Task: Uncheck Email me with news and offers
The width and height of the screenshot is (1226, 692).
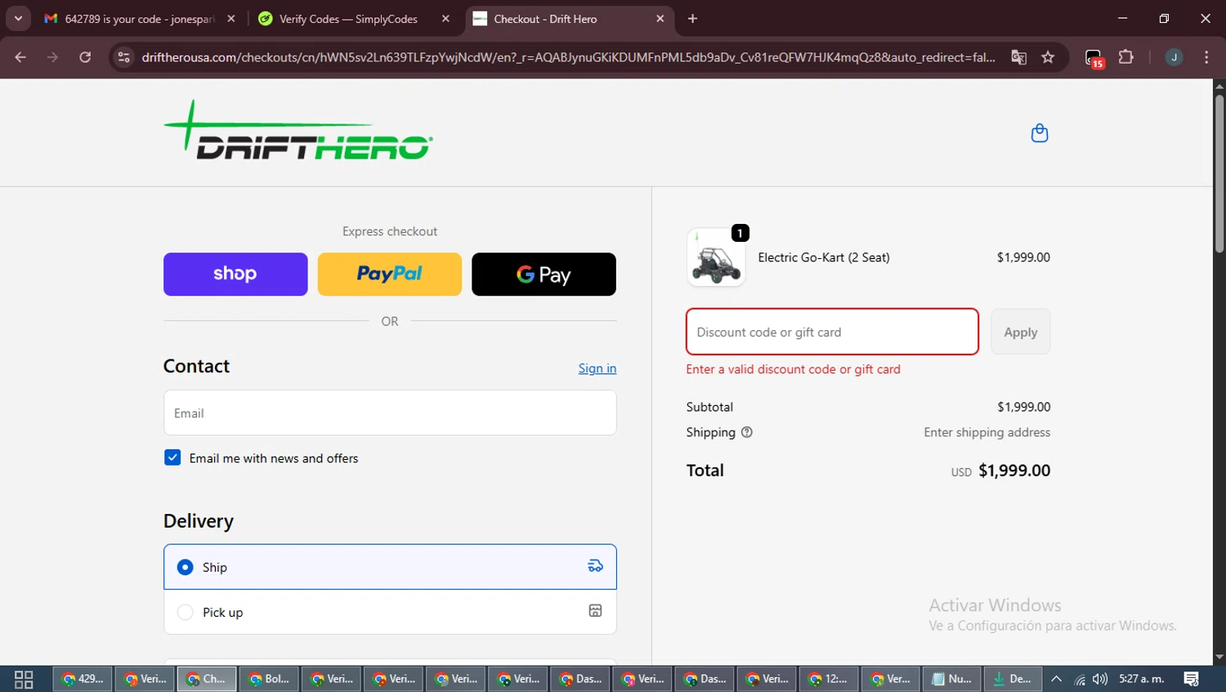Action: (x=172, y=458)
